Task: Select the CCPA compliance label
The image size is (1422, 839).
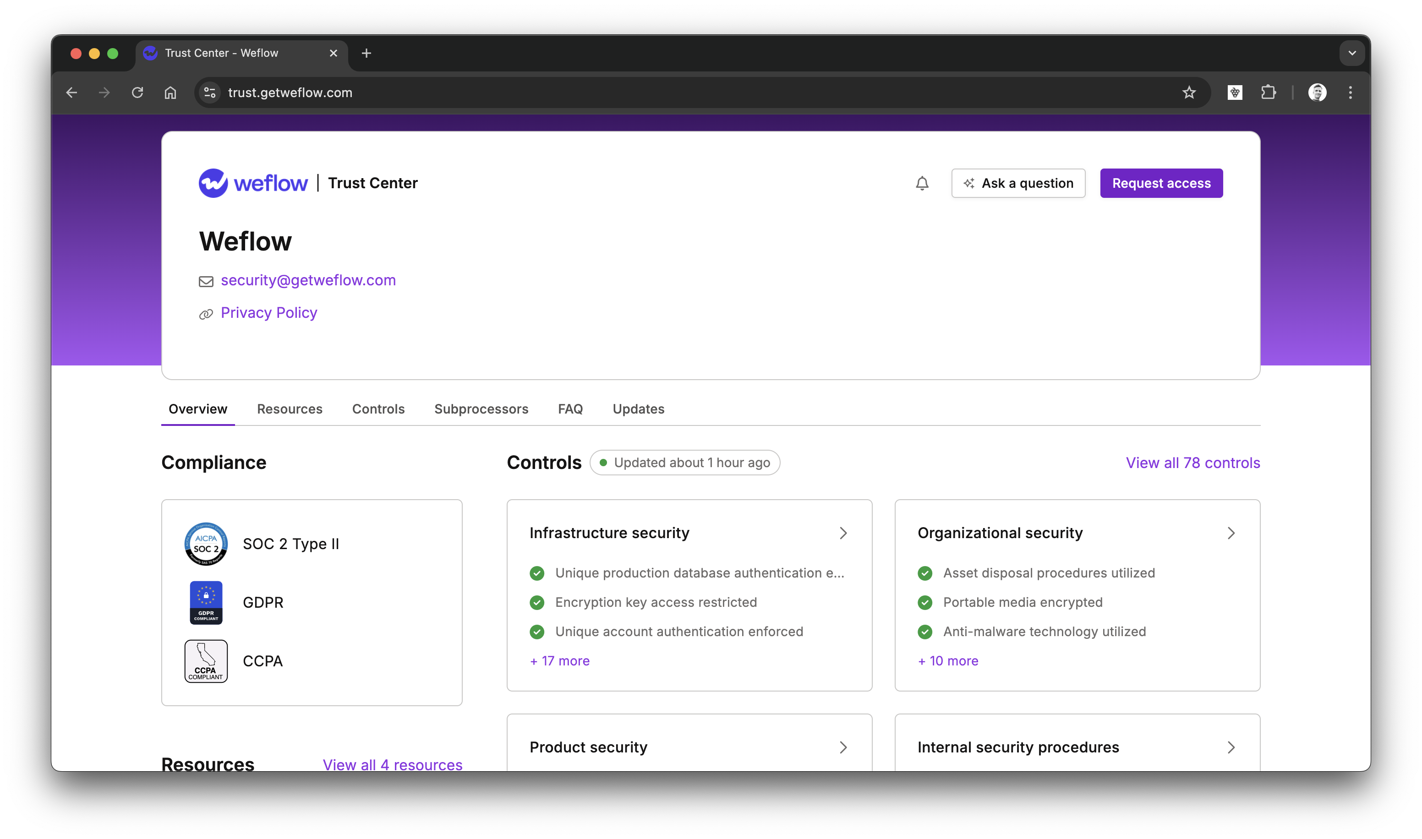Action: click(263, 661)
